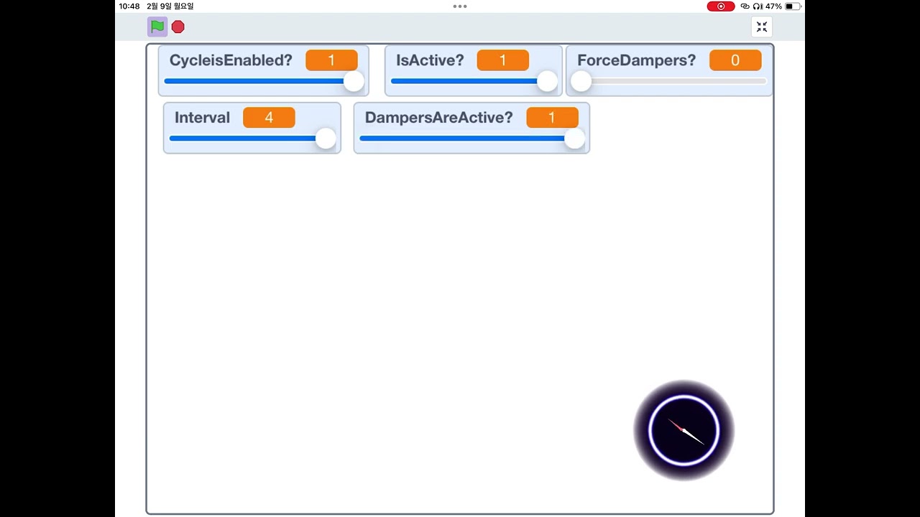This screenshot has width=920, height=517.
Task: Tap the battery indicator in status bar
Action: [793, 6]
